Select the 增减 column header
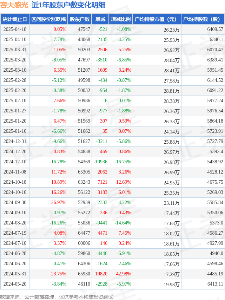 click(100, 19)
